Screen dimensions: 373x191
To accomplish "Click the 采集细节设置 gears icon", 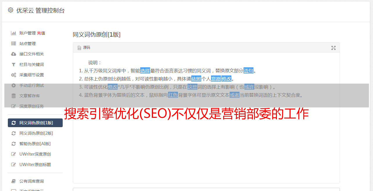I will coord(13,75).
